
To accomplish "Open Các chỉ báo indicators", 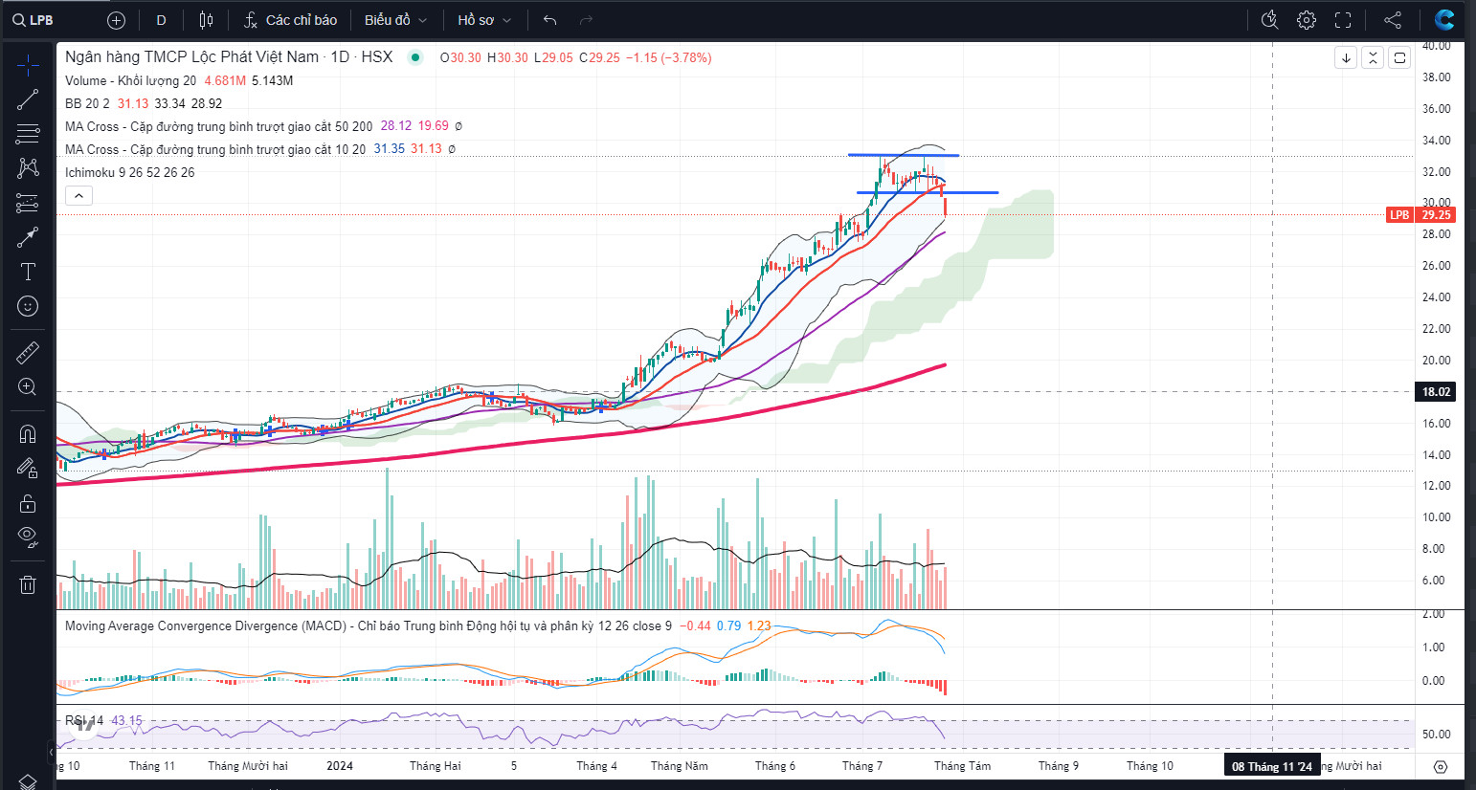I will [290, 20].
